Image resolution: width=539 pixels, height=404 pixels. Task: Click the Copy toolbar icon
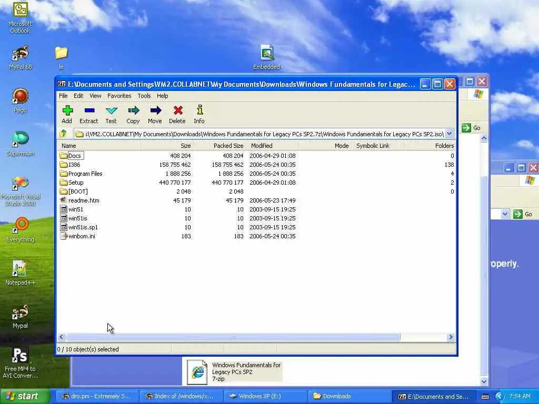133,114
